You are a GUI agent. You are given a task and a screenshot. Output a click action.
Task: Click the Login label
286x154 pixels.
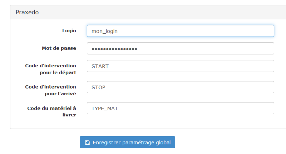(x=69, y=31)
